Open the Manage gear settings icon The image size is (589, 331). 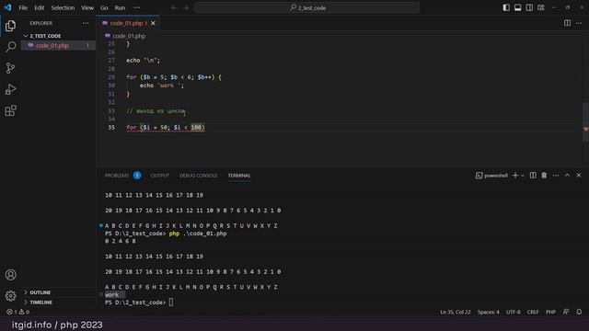coord(10,296)
